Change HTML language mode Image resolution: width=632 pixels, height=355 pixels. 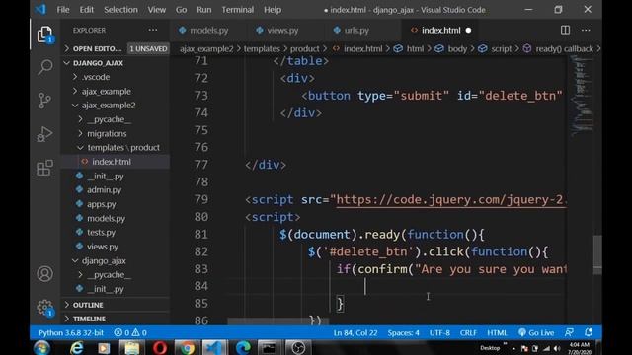click(x=497, y=333)
